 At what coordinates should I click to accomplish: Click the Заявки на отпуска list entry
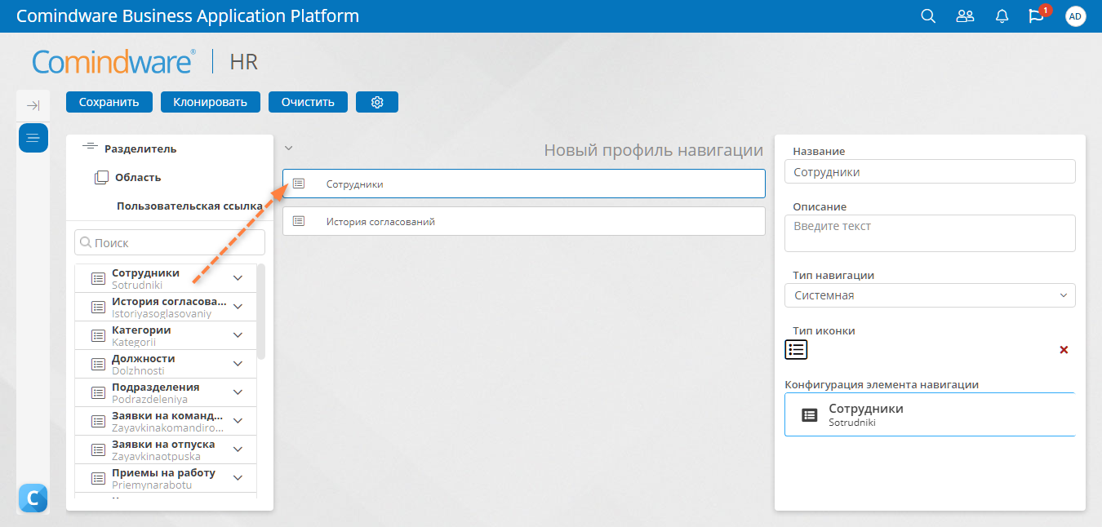tap(166, 449)
